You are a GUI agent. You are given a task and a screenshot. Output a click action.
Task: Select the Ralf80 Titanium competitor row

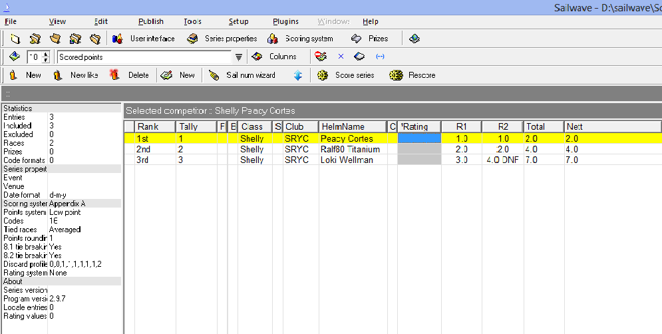[x=350, y=150]
